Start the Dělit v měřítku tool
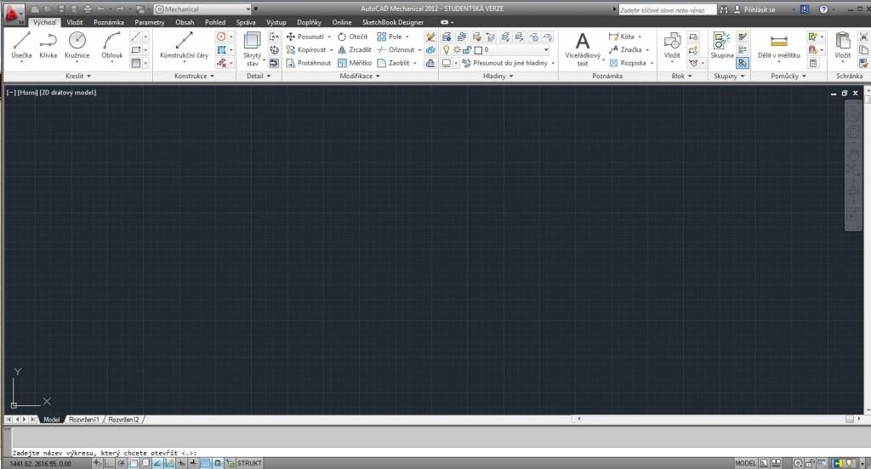The image size is (871, 469). tap(779, 46)
